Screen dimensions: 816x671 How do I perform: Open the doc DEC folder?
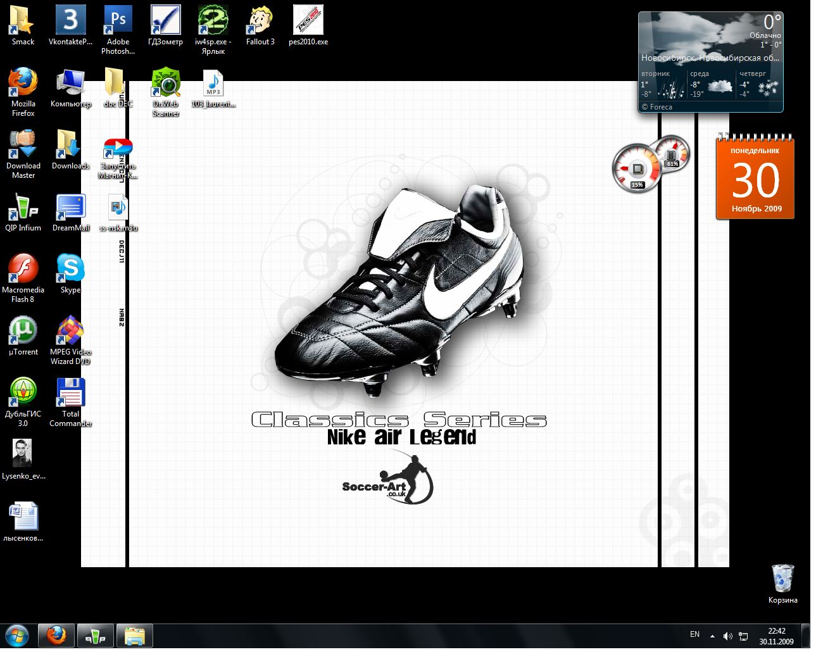(x=118, y=87)
